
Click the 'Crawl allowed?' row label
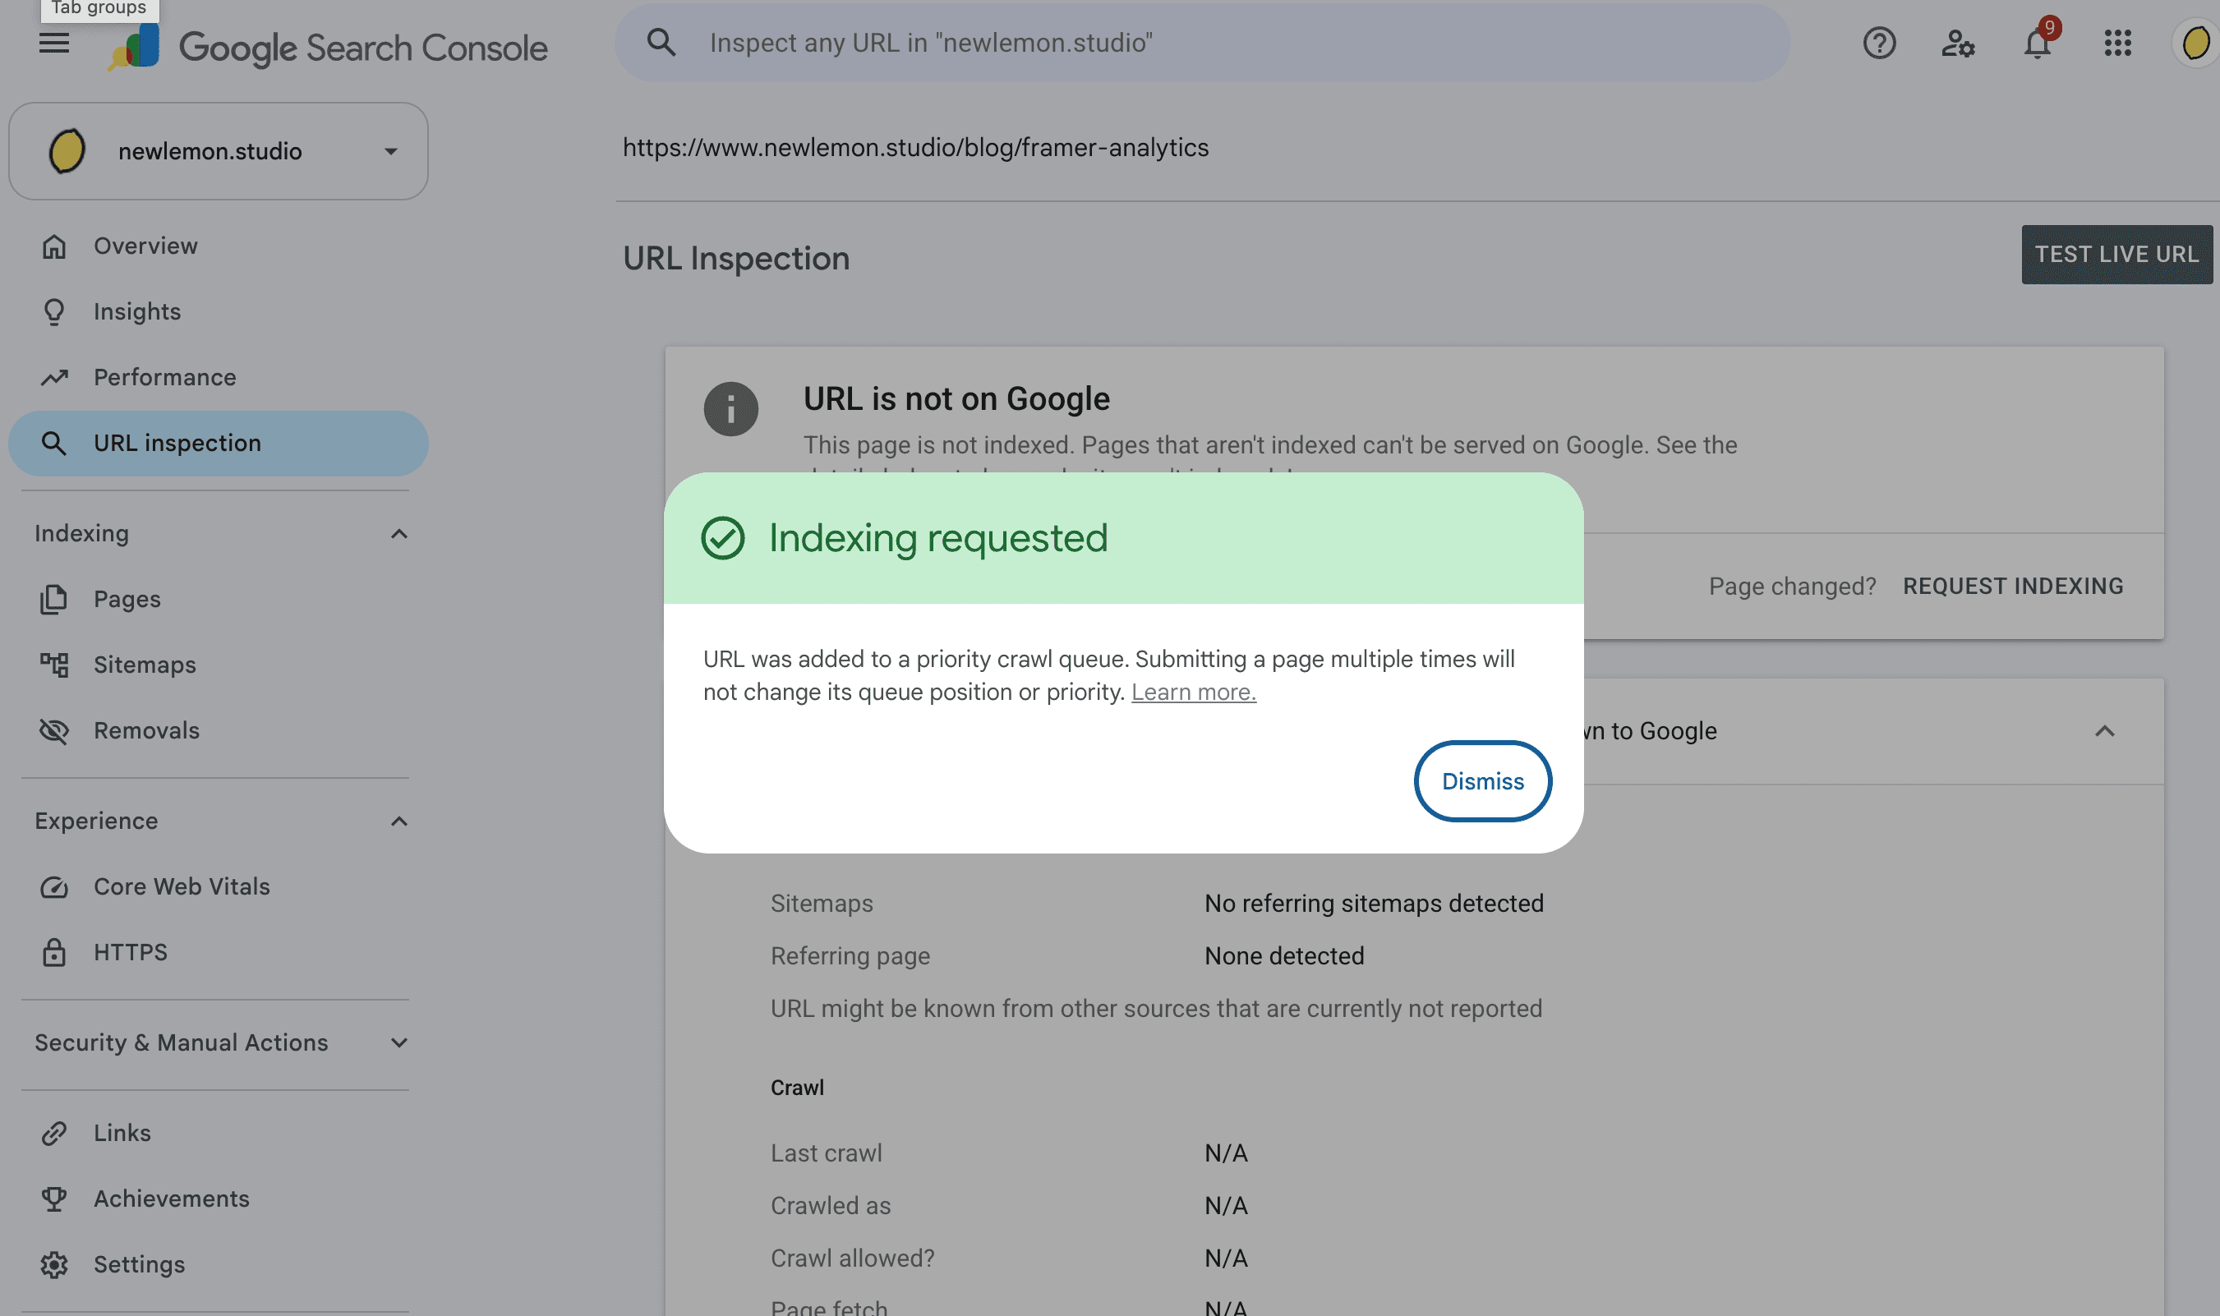tap(851, 1258)
